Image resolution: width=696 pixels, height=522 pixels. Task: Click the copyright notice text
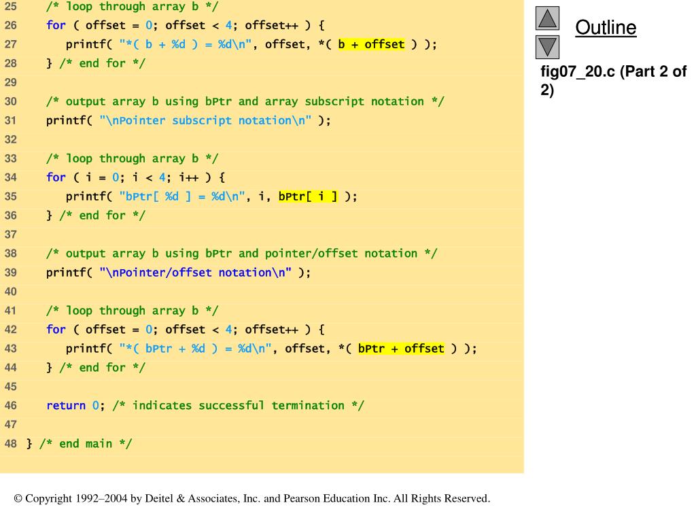[x=251, y=498]
